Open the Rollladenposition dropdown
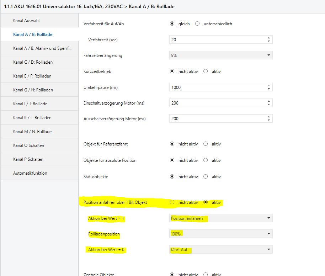The width and height of the screenshot is (325, 276). (220, 234)
